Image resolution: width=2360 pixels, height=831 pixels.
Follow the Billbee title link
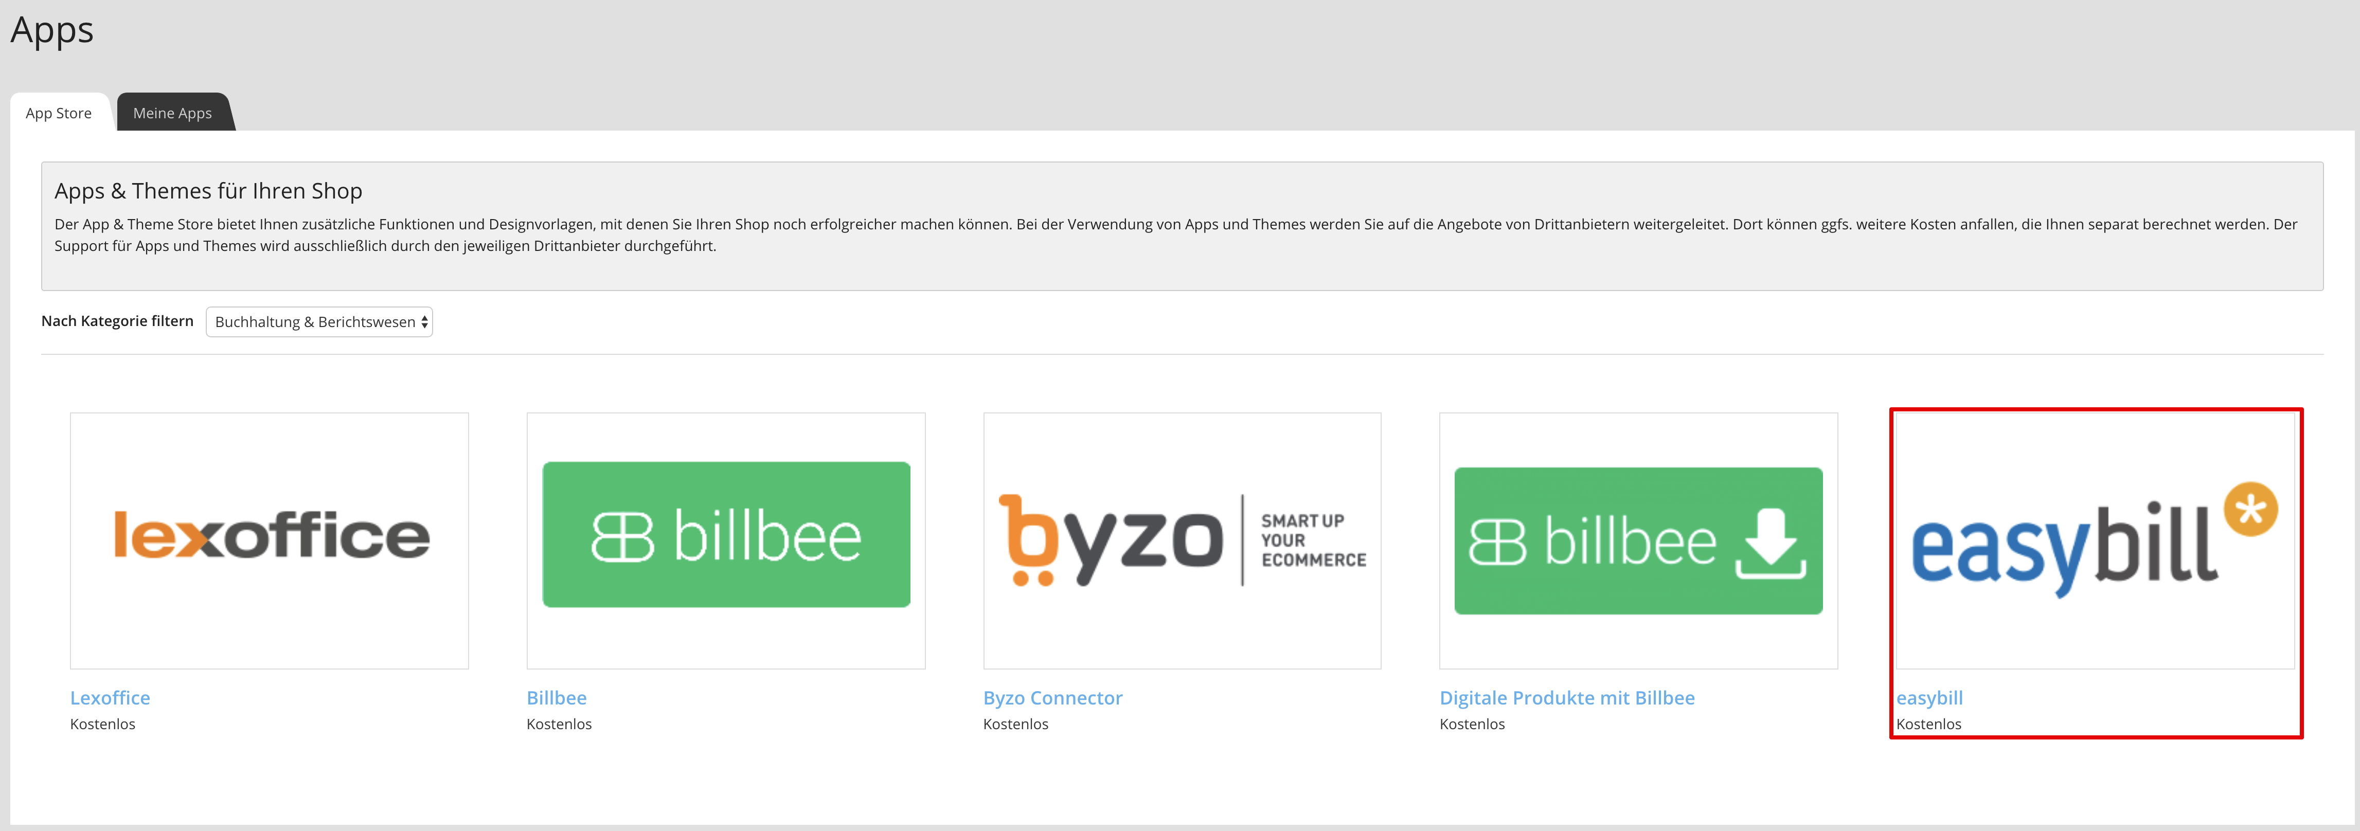tap(556, 697)
